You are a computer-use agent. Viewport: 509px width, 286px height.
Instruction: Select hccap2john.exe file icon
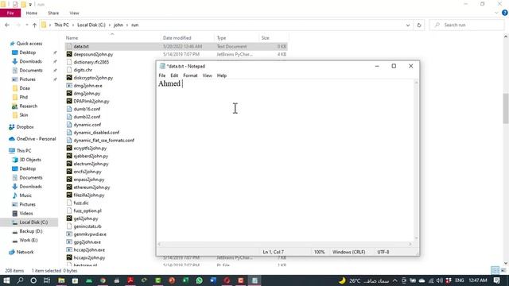click(x=69, y=249)
